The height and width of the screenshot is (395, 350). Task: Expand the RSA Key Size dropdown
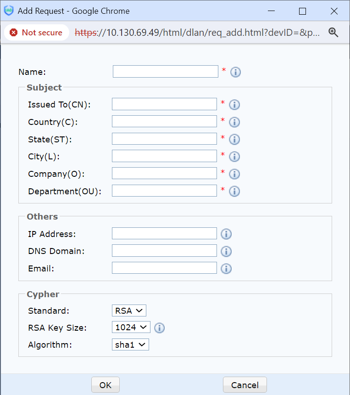point(131,327)
